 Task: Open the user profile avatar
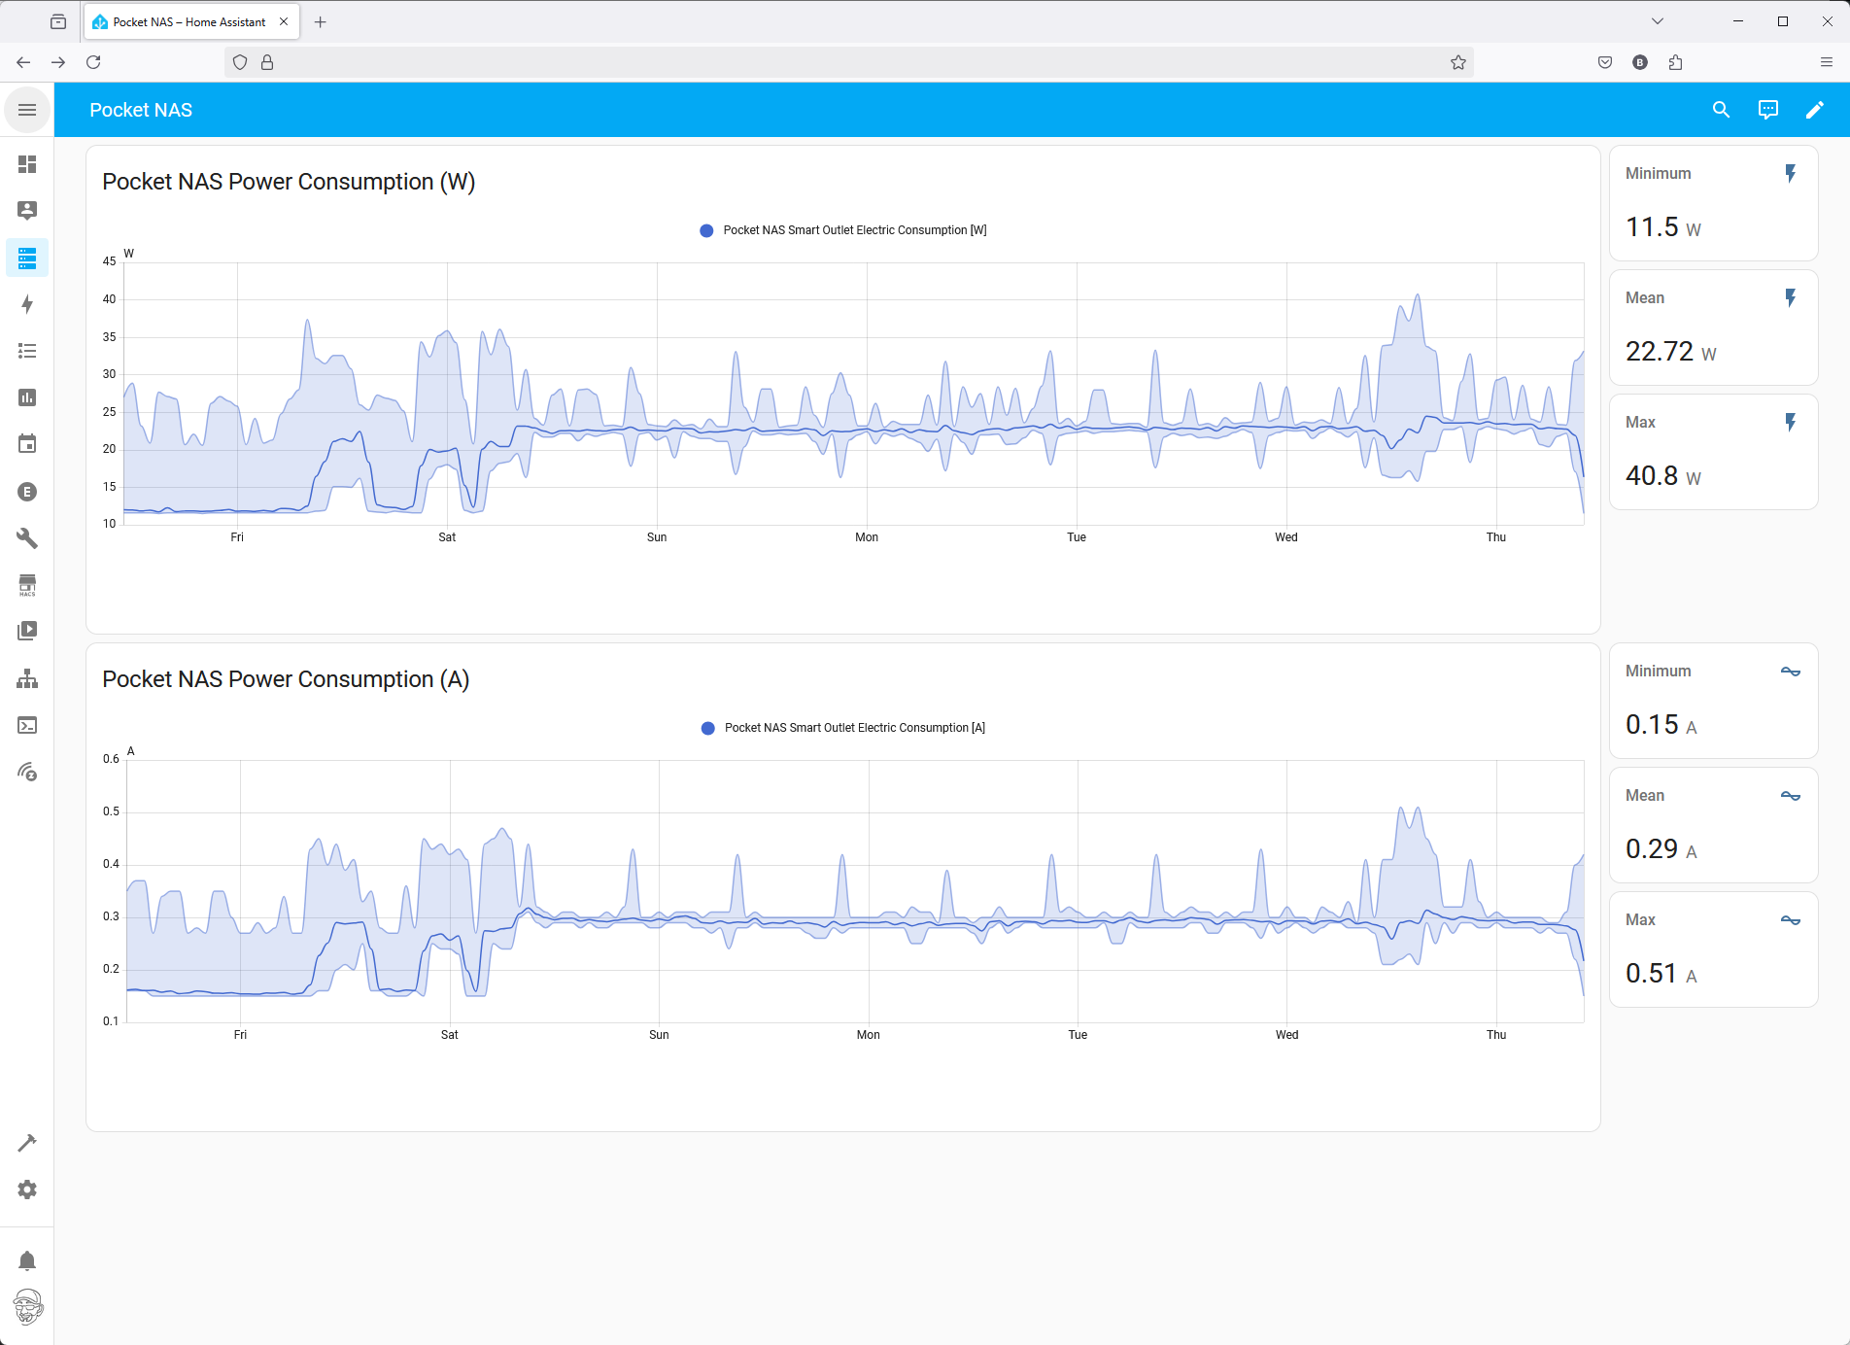(28, 1307)
